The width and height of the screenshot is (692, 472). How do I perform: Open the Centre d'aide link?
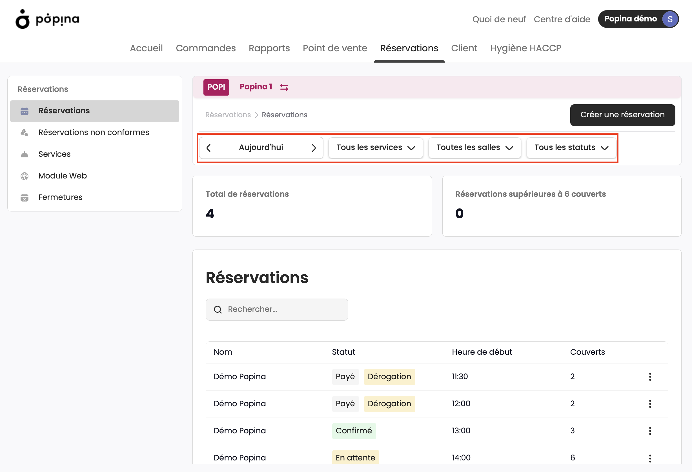(x=562, y=19)
